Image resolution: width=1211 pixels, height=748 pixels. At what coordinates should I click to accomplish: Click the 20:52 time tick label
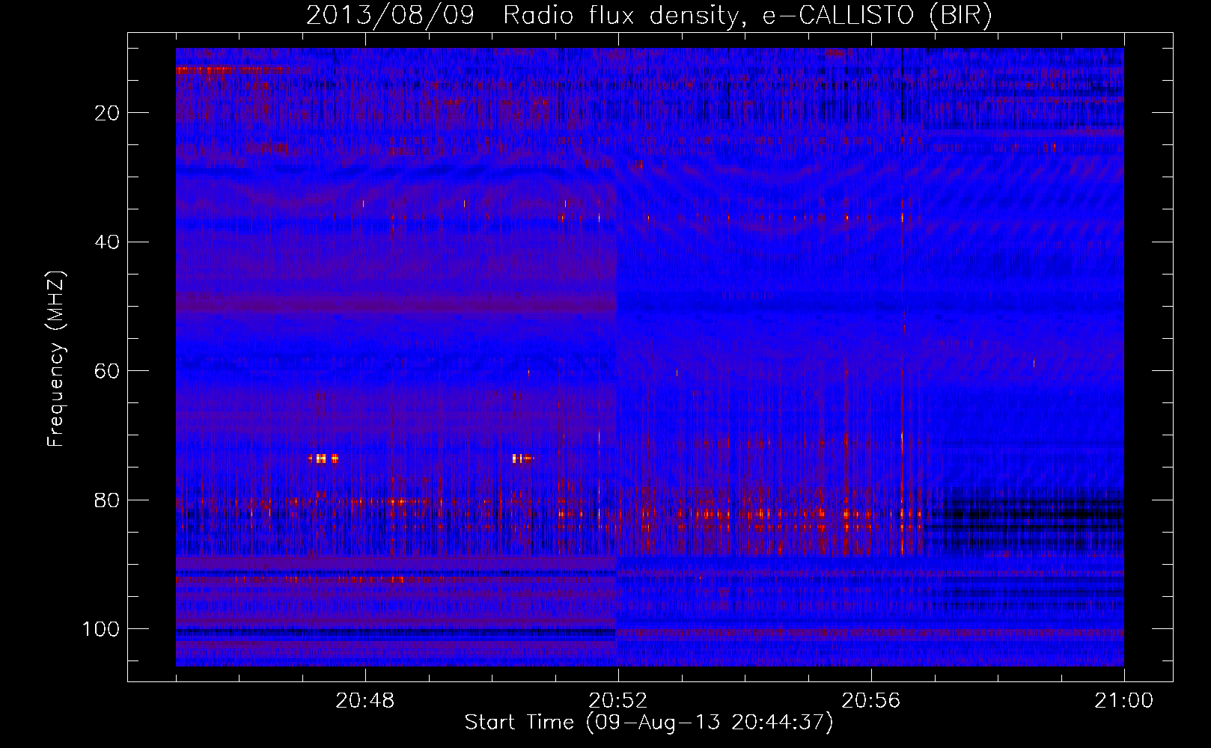click(x=618, y=701)
